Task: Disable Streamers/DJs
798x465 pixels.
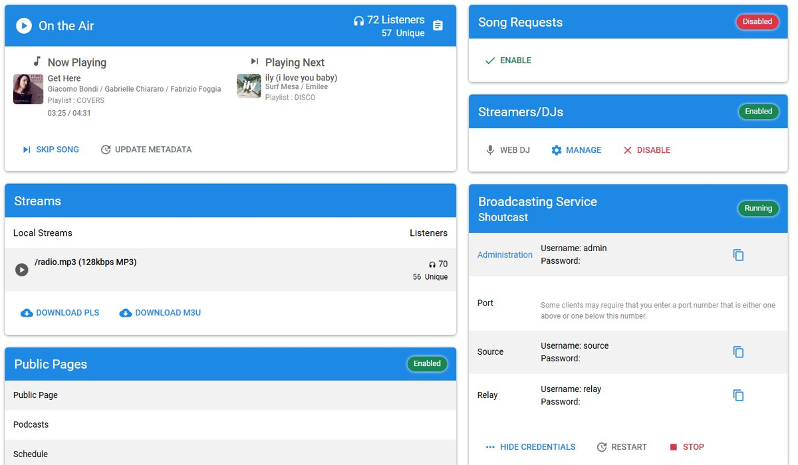Action: point(646,150)
